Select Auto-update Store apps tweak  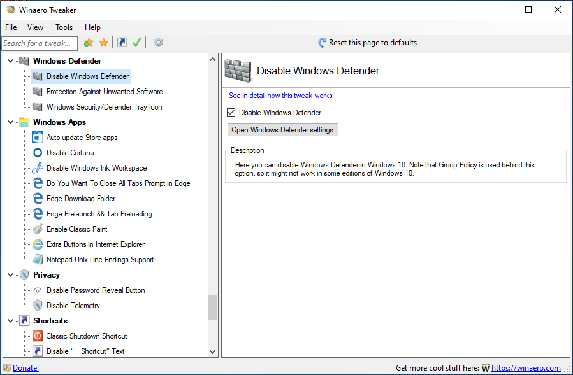point(82,138)
